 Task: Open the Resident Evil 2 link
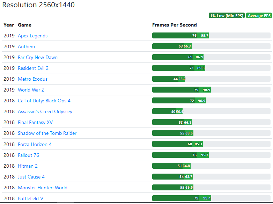(33, 68)
